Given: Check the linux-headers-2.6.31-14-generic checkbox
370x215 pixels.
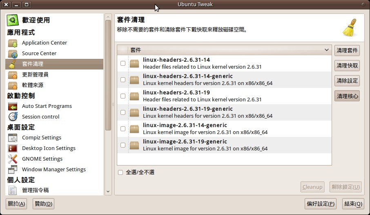Looking at the screenshot, I should (x=123, y=80).
